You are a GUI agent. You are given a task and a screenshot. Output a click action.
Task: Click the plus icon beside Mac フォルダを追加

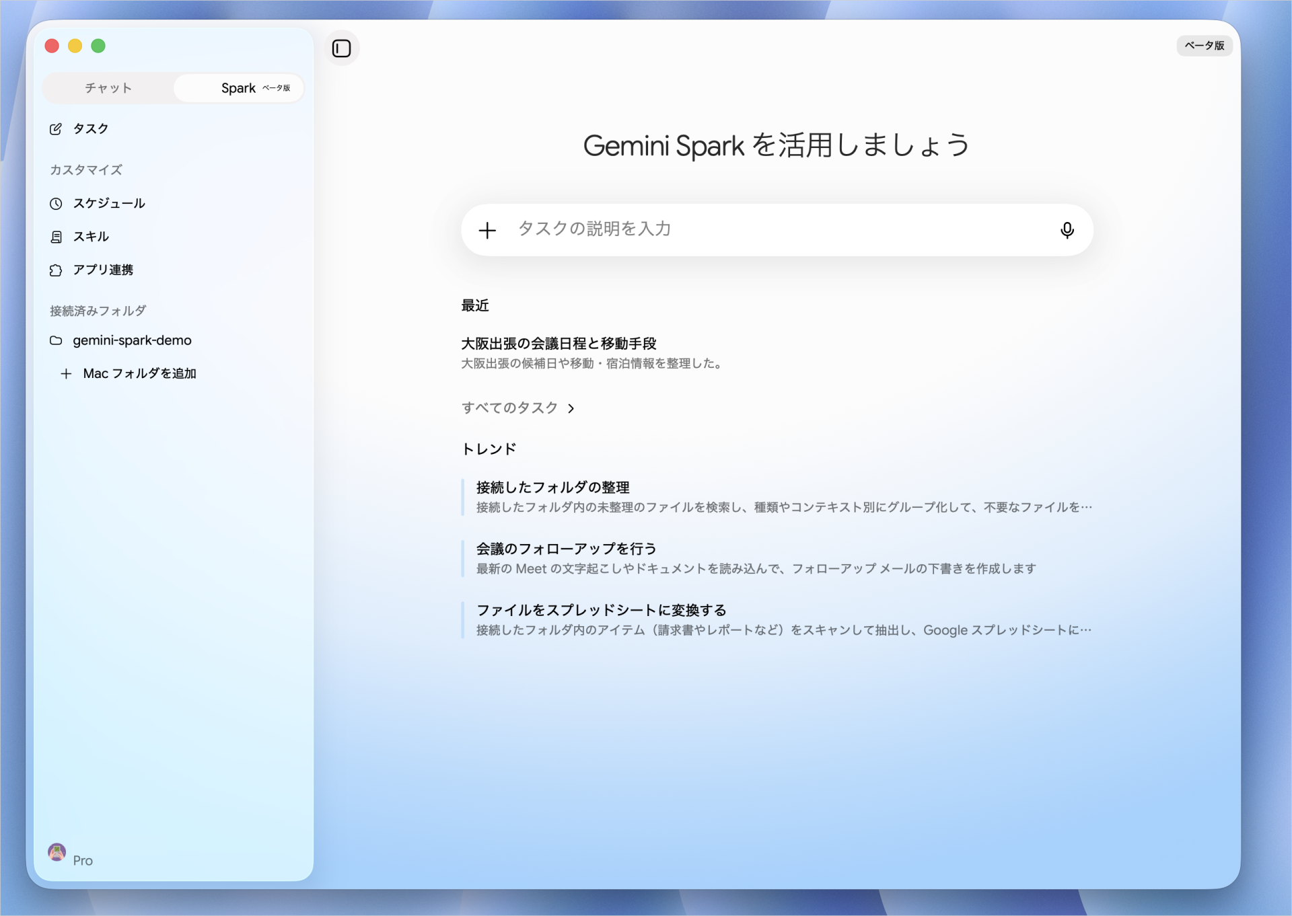pos(66,373)
